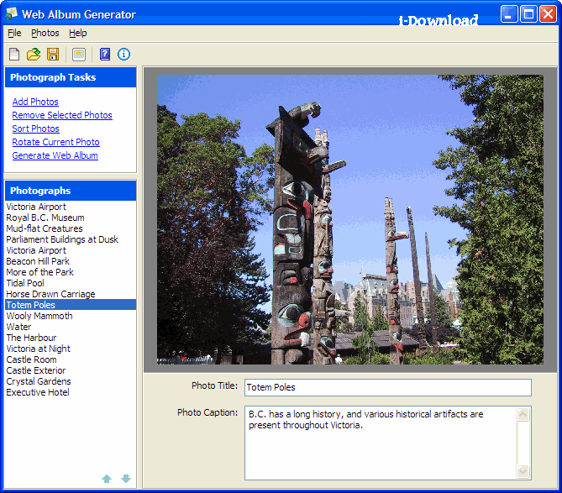Click caption scrollbar down arrow
The image size is (562, 493).
coord(523,471)
